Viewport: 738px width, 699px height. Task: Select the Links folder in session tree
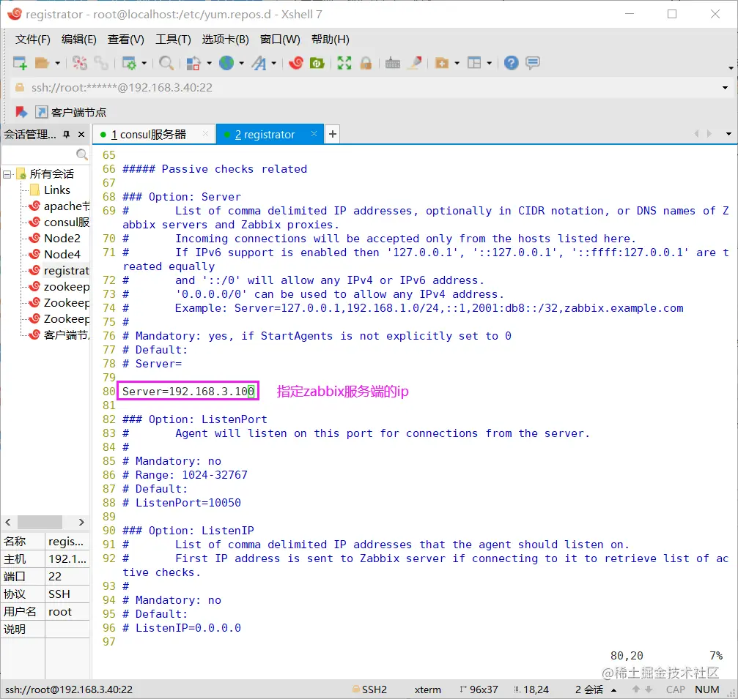click(56, 190)
